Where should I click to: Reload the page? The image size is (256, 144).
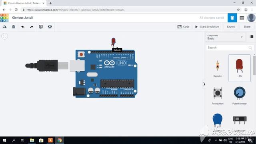[x=16, y=10]
